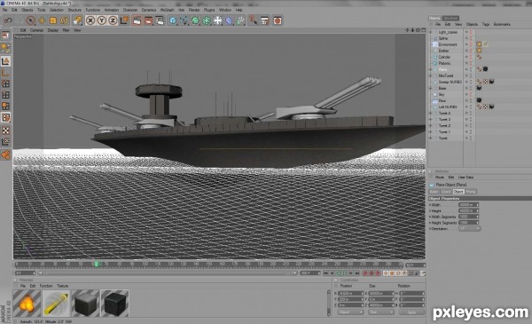Image resolution: width=532 pixels, height=324 pixels.
Task: Expand the Turret 3 hierarchy
Action: click(x=431, y=119)
